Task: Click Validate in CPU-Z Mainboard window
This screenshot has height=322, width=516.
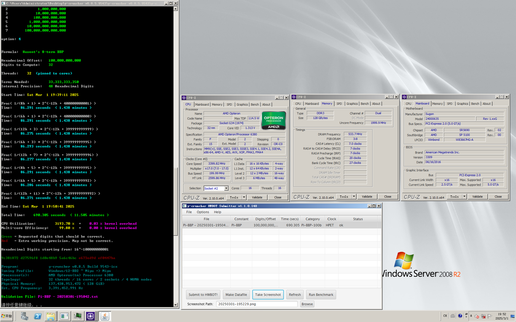Action: click(x=477, y=196)
